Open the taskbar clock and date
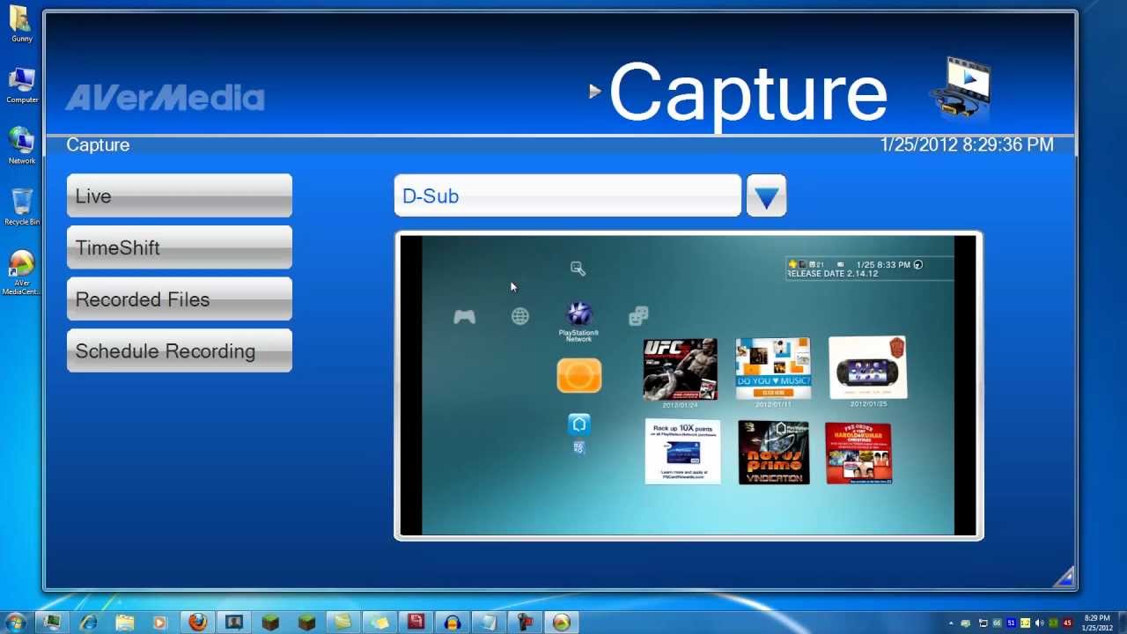This screenshot has width=1127, height=634. [x=1097, y=623]
